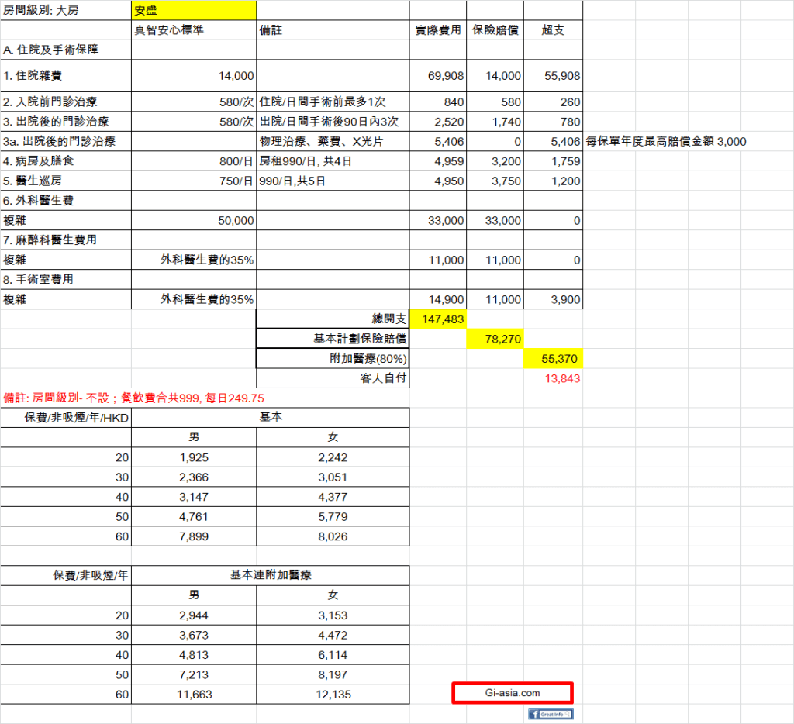Click the 每保單年度最高賠償金額 3,000 note

point(666,141)
